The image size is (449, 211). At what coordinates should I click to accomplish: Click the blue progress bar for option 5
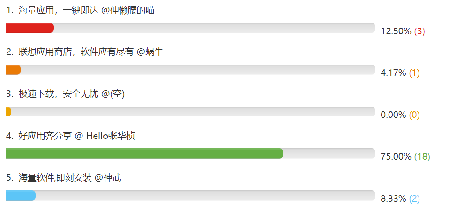(x=21, y=196)
